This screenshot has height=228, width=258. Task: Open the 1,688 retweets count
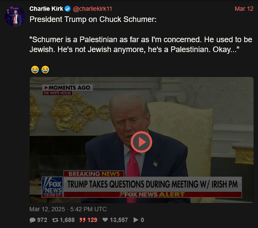(67, 220)
